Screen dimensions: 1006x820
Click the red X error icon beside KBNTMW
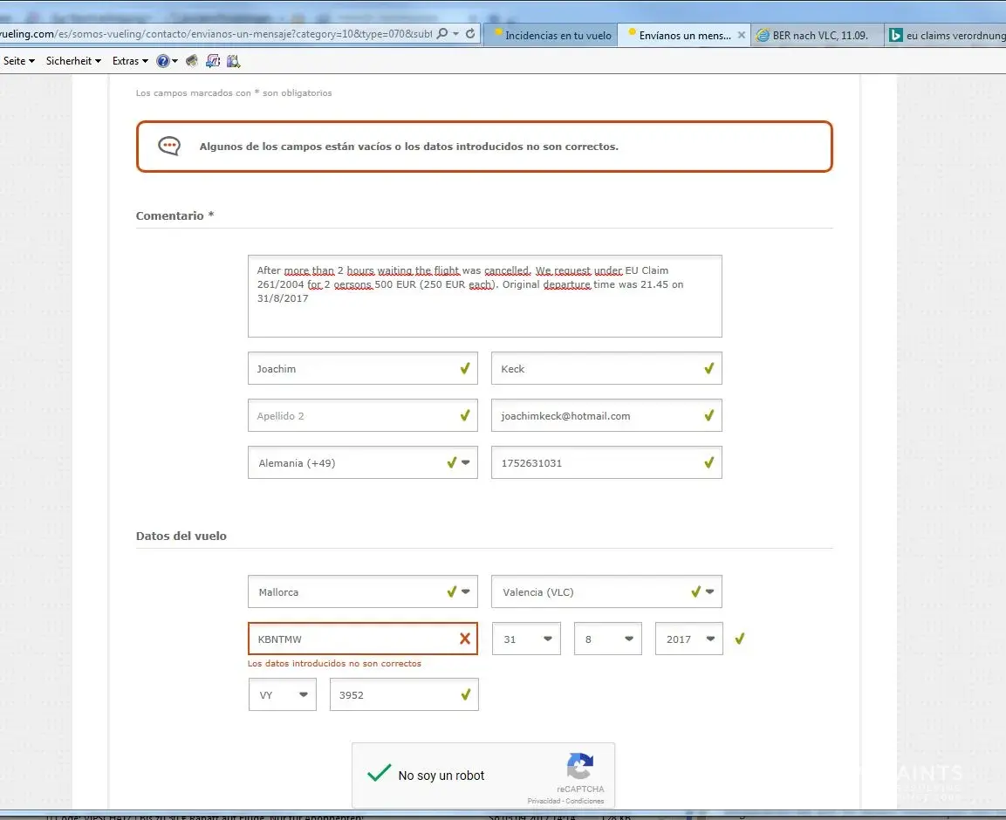click(x=465, y=639)
